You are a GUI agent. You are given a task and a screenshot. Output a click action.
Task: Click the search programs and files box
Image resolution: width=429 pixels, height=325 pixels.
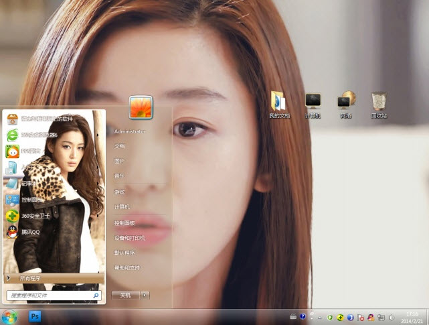(x=48, y=295)
